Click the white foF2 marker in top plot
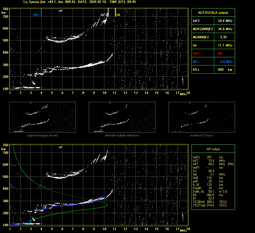The height and width of the screenshot is (233, 255). click(104, 15)
